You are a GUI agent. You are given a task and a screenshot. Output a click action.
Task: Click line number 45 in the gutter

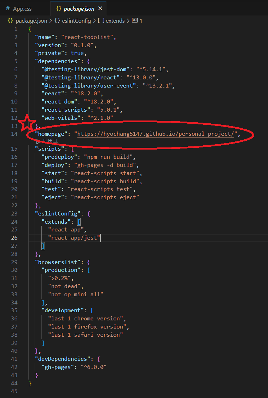click(x=14, y=391)
